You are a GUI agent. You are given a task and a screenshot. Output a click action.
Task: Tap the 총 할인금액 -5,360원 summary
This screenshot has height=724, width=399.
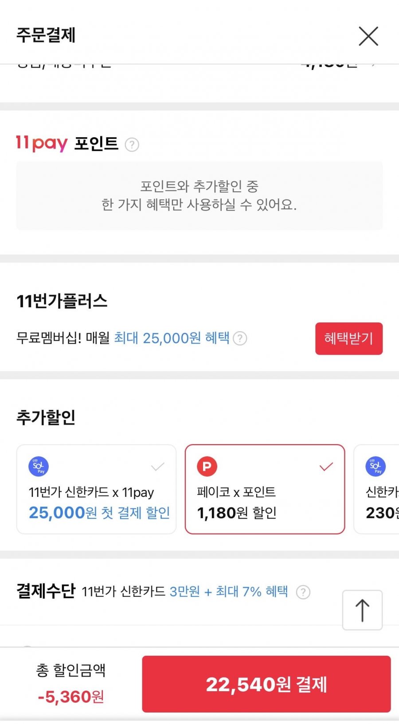pyautogui.click(x=71, y=684)
